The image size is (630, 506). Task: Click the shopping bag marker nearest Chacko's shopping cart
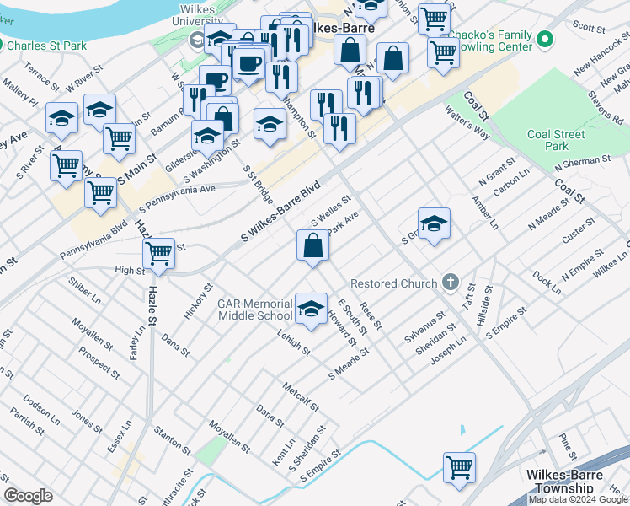pyautogui.click(x=392, y=61)
